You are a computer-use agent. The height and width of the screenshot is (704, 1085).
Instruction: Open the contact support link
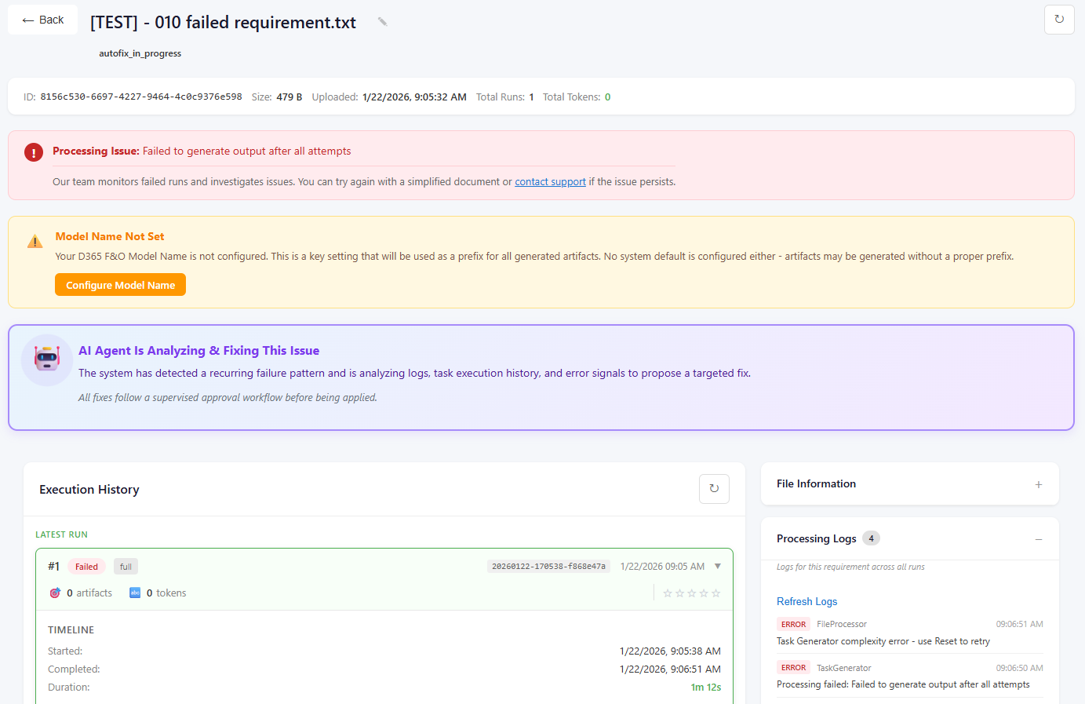click(x=550, y=181)
